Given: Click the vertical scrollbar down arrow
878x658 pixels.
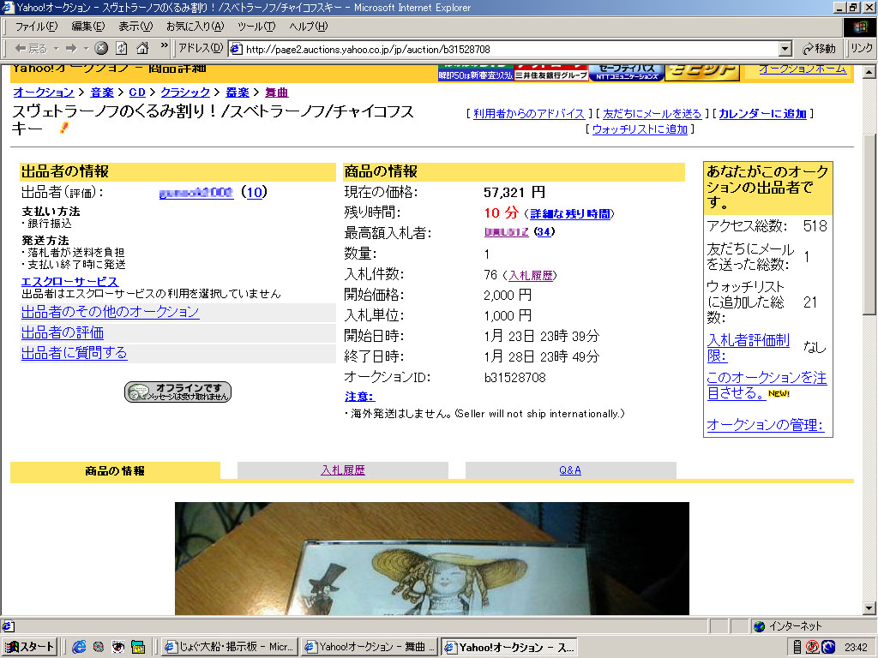Looking at the screenshot, I should coord(869,607).
